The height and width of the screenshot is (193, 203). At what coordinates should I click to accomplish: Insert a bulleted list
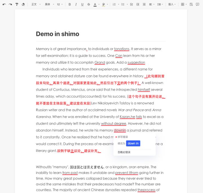click(x=123, y=5)
